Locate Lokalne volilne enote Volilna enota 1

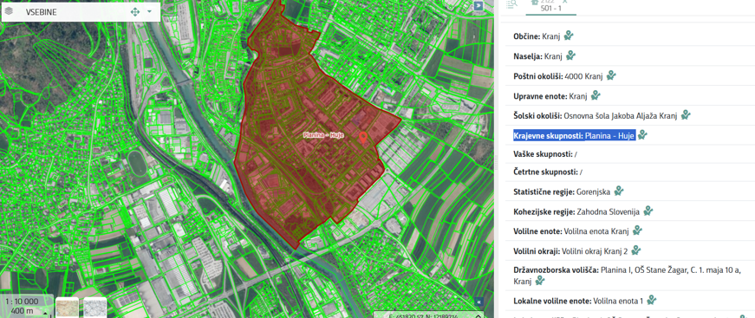[652, 300]
